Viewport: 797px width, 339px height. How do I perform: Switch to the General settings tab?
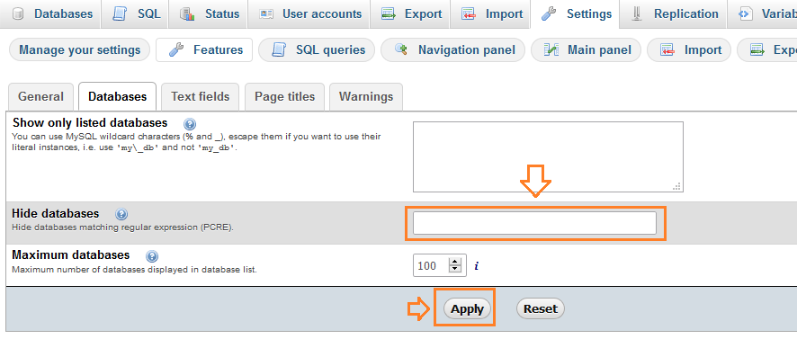(40, 96)
